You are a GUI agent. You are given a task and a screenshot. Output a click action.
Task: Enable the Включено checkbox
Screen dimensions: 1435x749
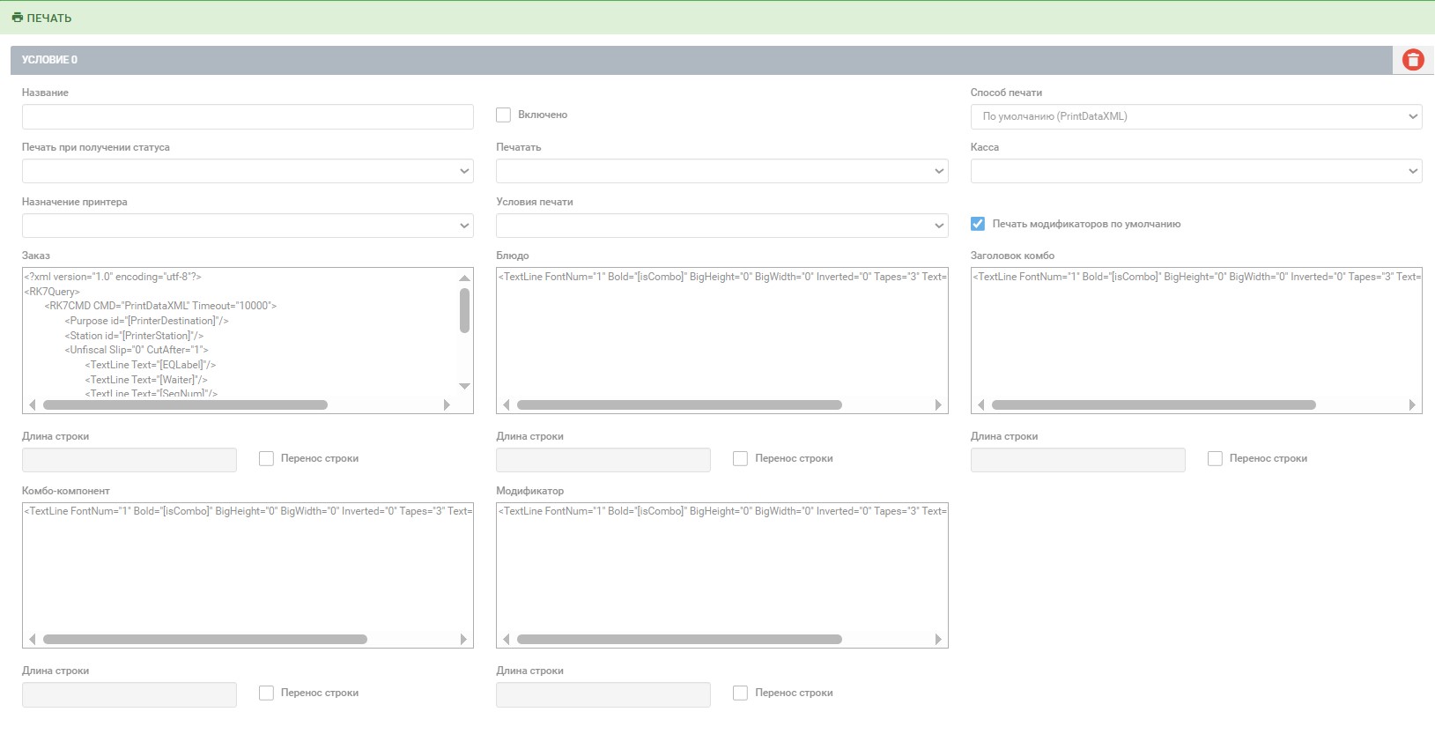504,115
